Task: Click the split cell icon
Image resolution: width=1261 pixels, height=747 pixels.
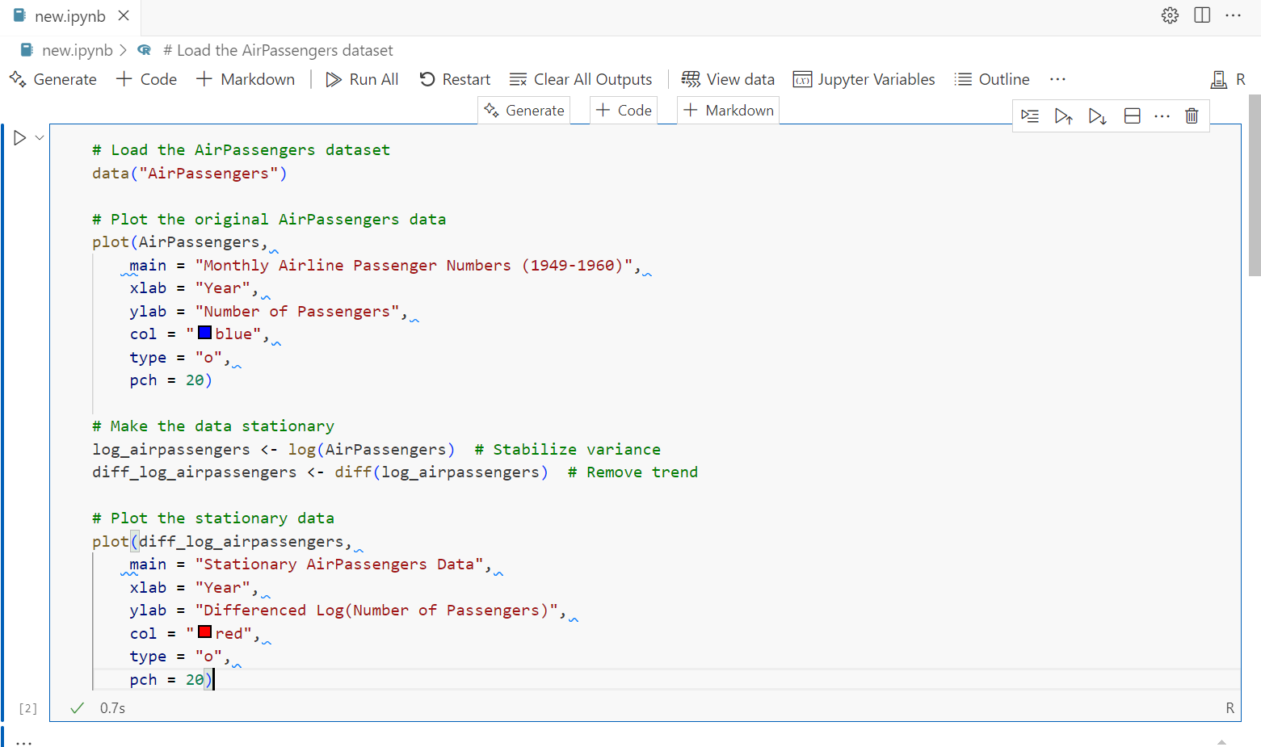Action: [1133, 116]
